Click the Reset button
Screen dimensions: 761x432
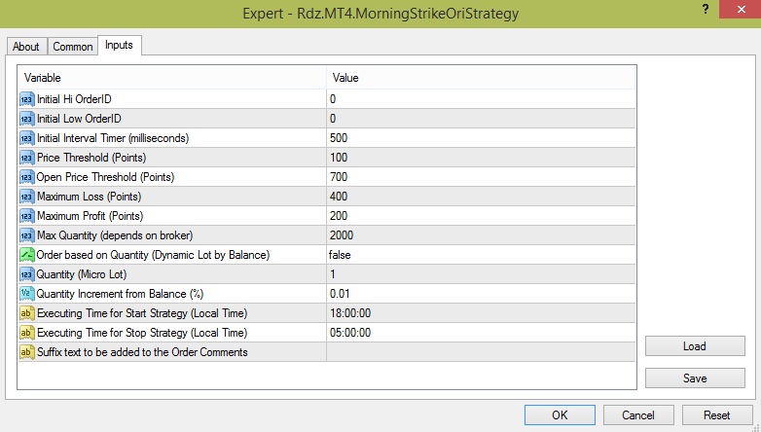tap(717, 415)
